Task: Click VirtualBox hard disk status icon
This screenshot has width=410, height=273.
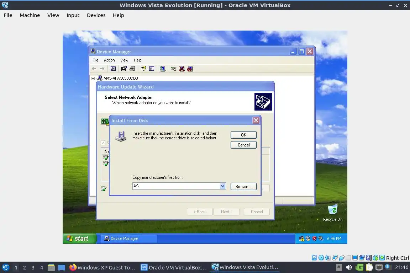Action: (x=314, y=258)
